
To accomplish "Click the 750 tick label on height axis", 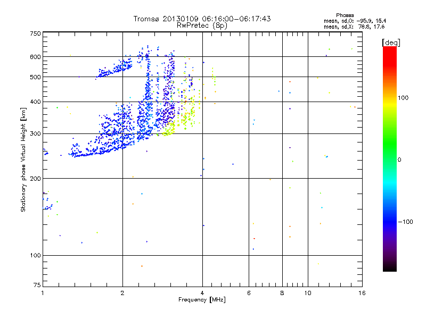I will point(35,33).
